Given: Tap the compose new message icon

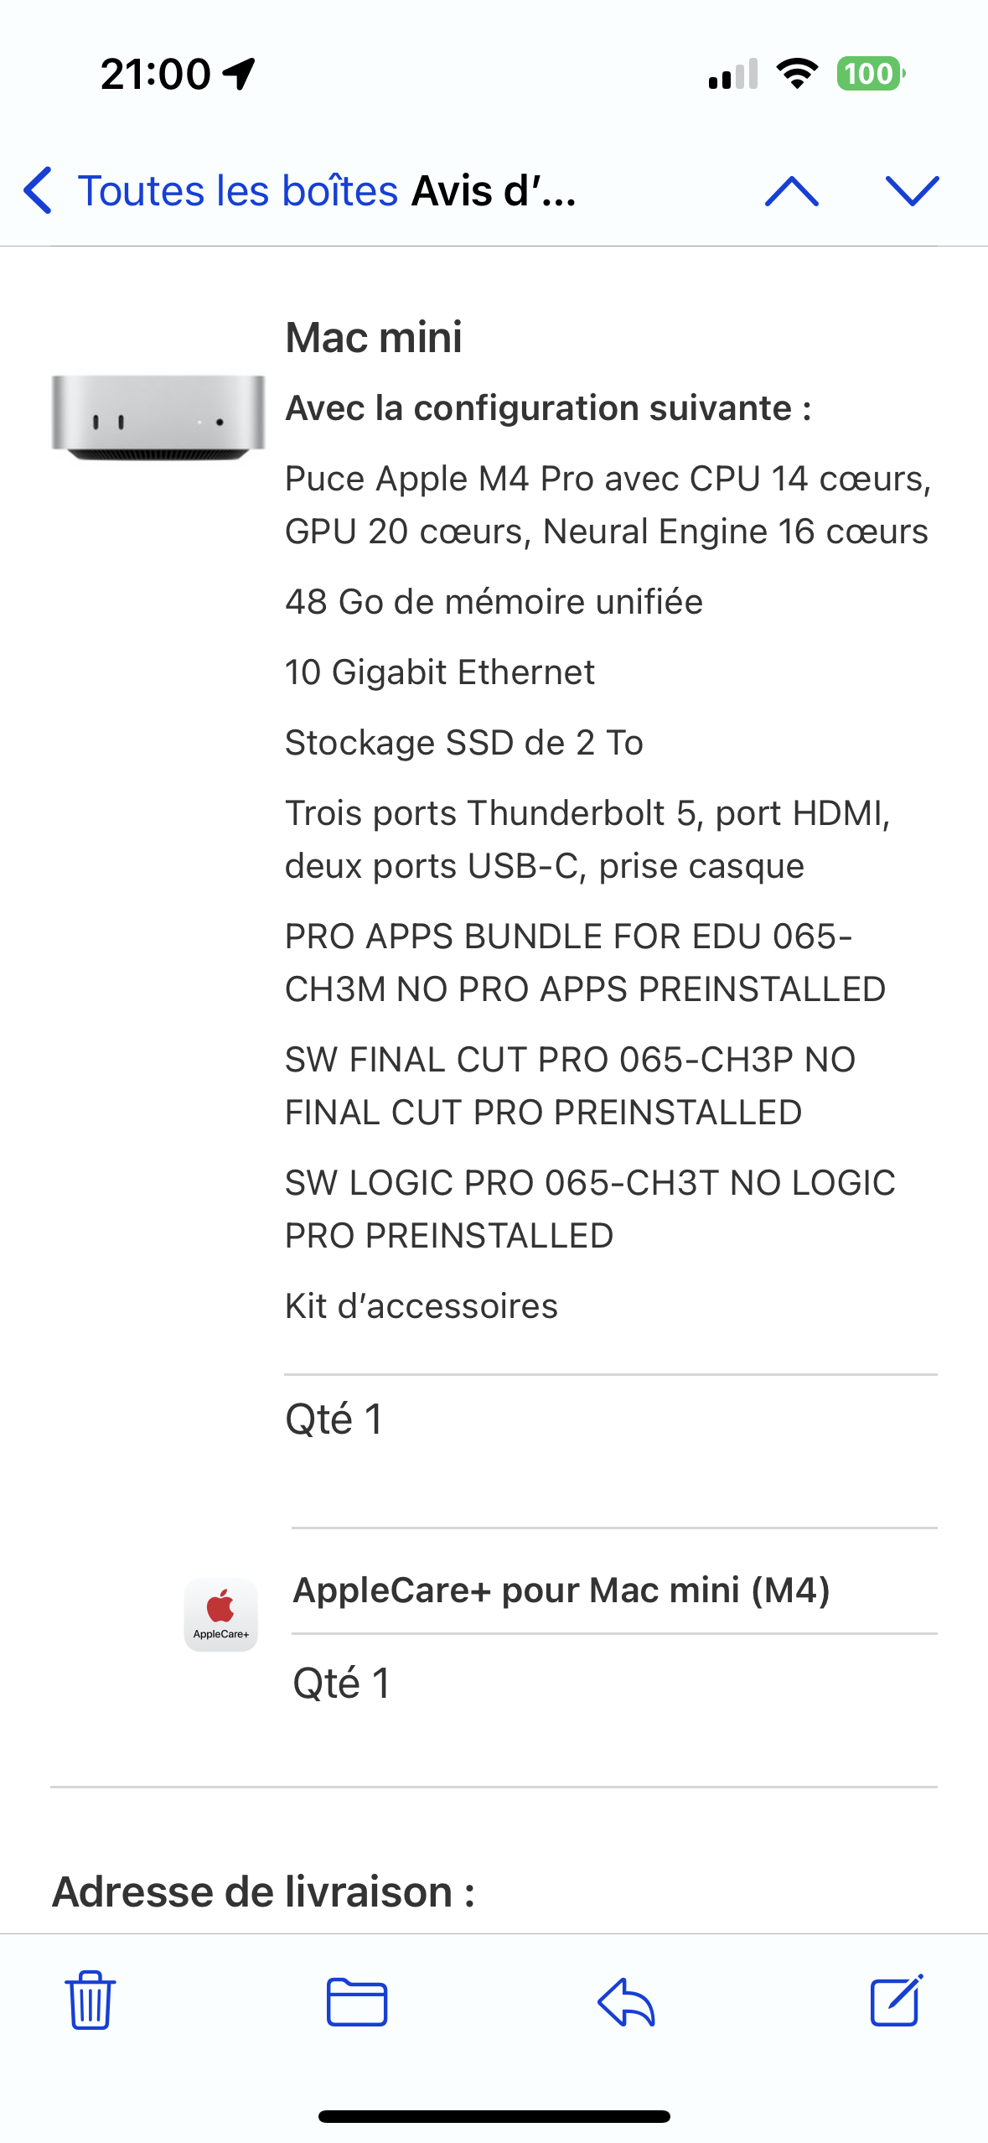Looking at the screenshot, I should click(896, 2000).
